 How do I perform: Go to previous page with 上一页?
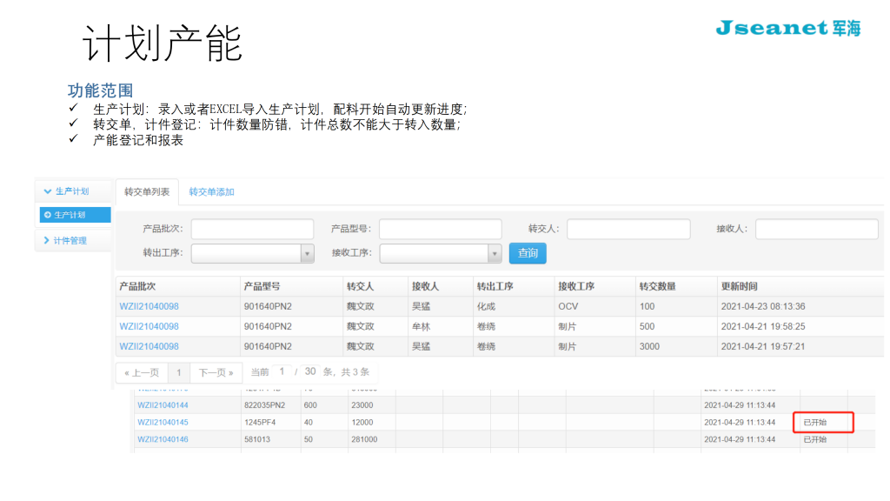pos(142,372)
